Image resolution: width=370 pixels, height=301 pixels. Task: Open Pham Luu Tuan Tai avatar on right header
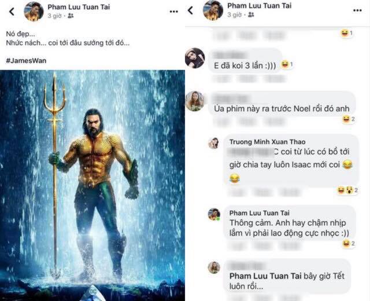point(213,10)
